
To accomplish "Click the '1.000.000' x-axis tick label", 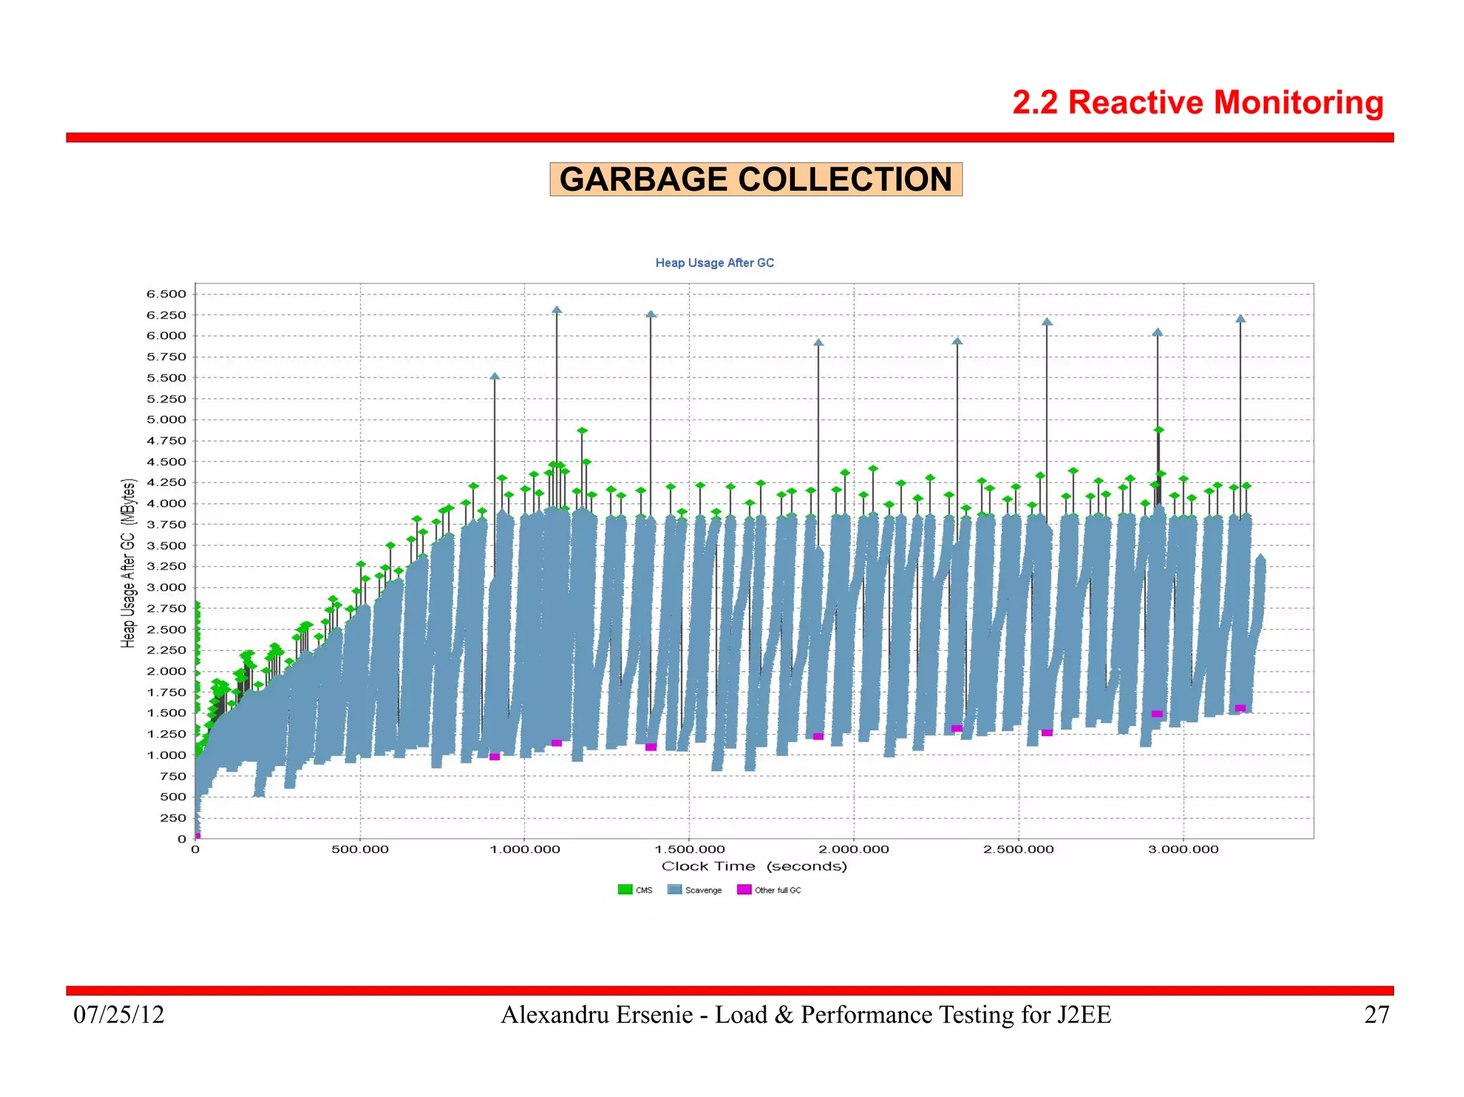I will click(x=525, y=849).
